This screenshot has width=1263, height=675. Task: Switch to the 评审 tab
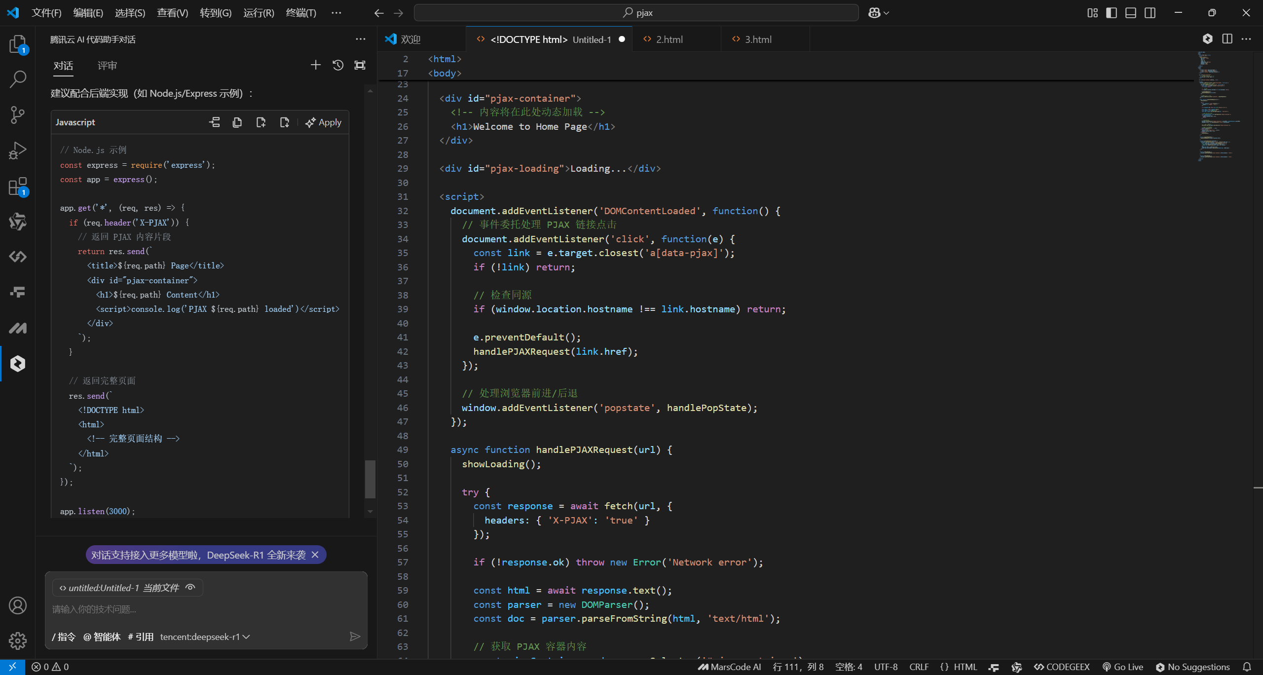pyautogui.click(x=107, y=66)
